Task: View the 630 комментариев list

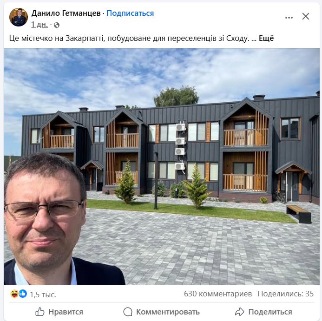Action: 218,294
